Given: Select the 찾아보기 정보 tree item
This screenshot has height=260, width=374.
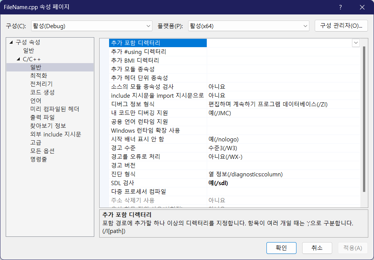Looking at the screenshot, I should [48, 126].
